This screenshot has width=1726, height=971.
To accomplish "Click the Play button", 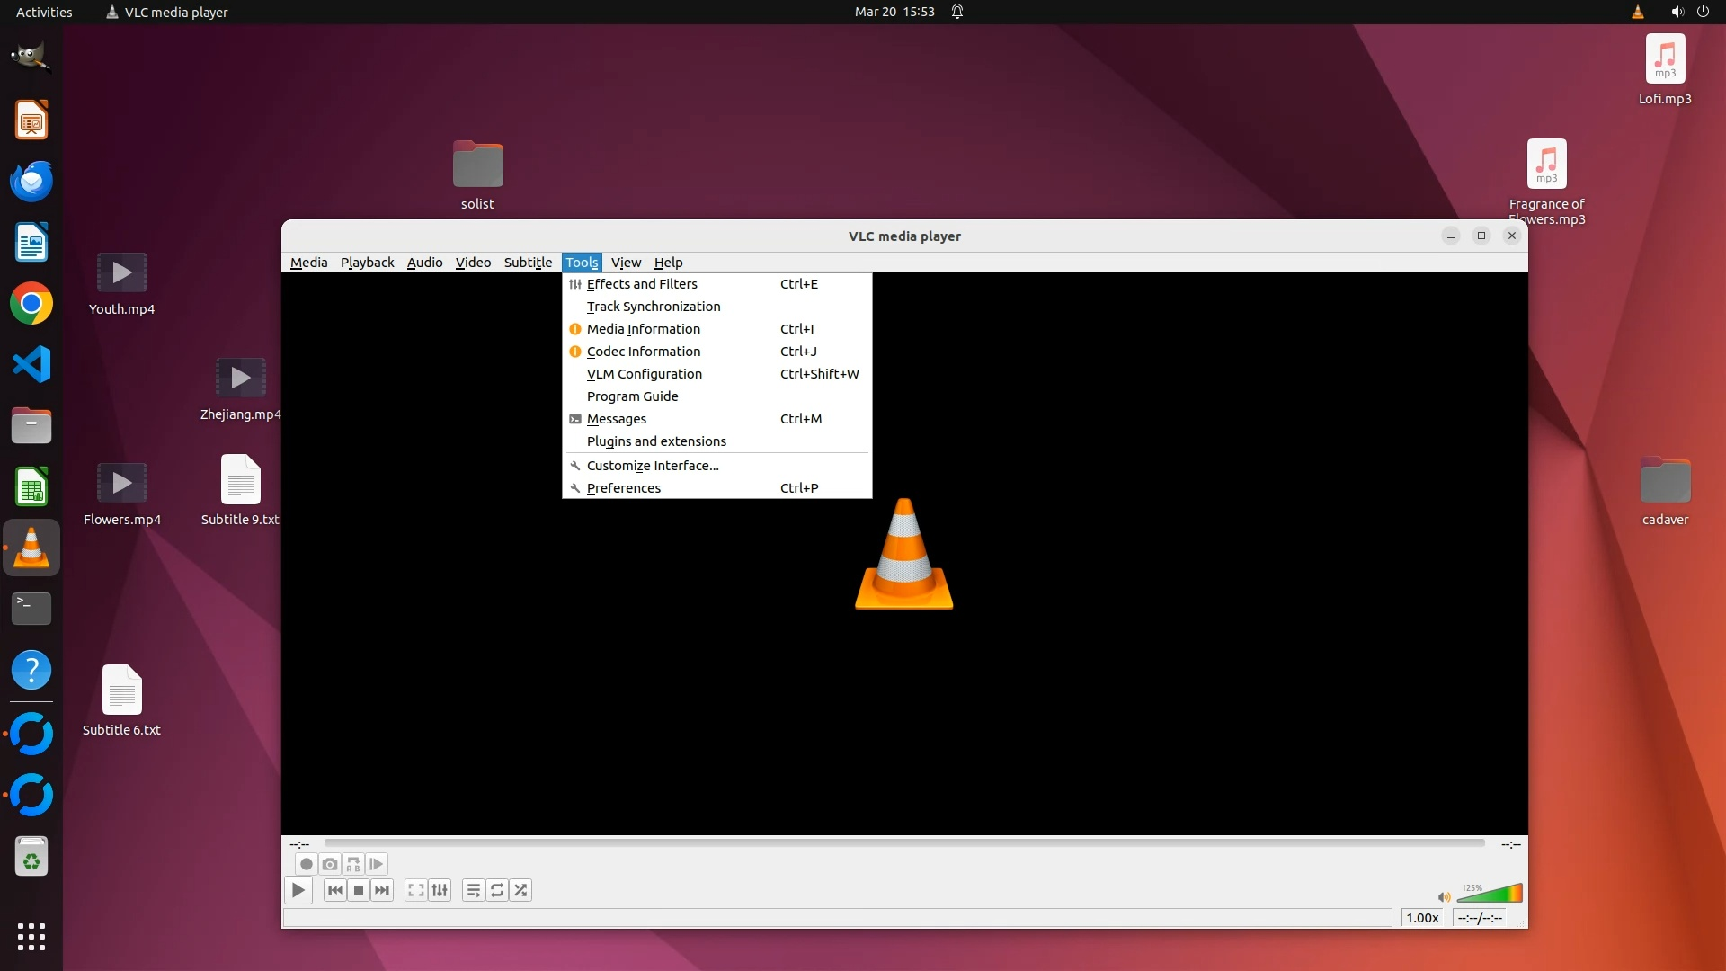I will click(298, 890).
